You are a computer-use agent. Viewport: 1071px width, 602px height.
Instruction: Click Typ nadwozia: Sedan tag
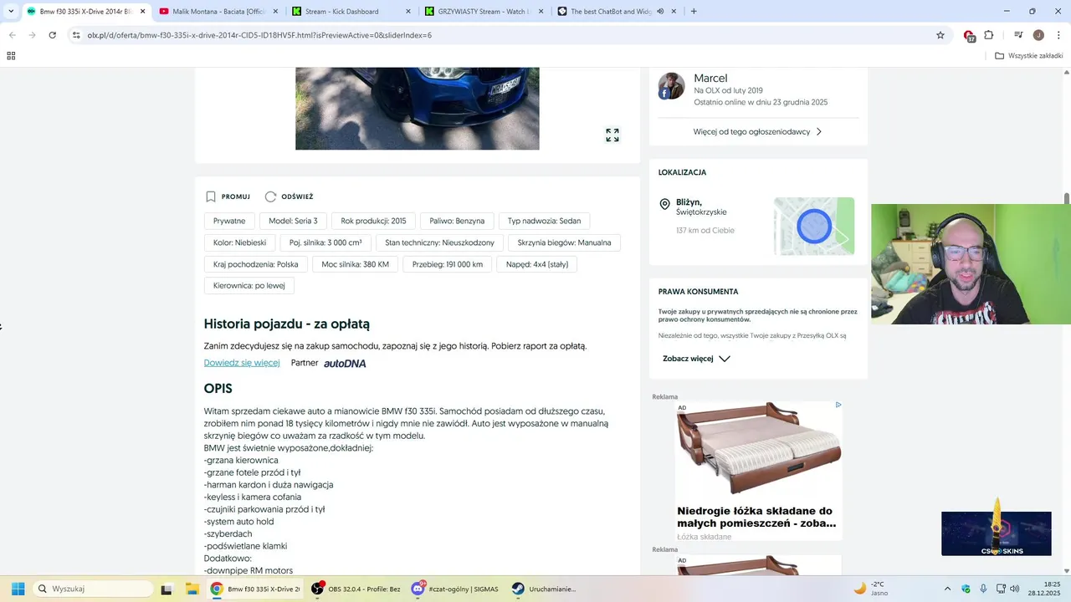[x=544, y=221]
